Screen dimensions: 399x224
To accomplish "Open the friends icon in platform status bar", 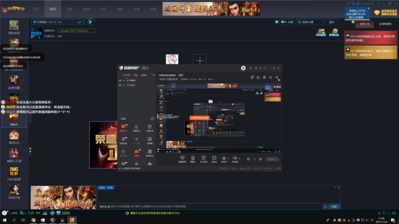I will pos(21,213).
